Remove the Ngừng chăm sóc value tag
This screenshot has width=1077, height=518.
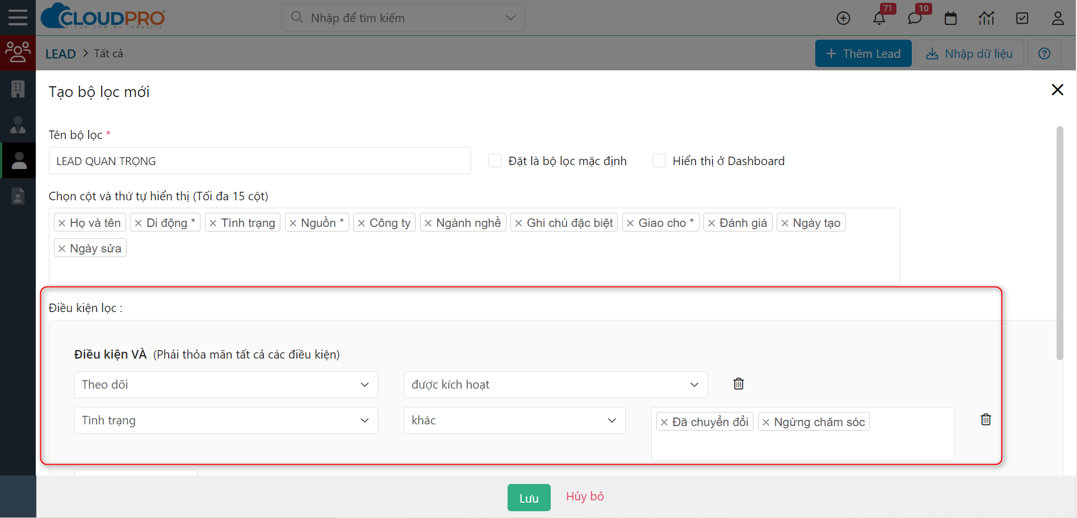[x=766, y=422]
